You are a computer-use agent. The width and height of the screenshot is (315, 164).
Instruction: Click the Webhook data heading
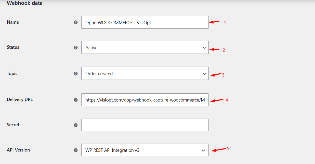(x=25, y=3)
